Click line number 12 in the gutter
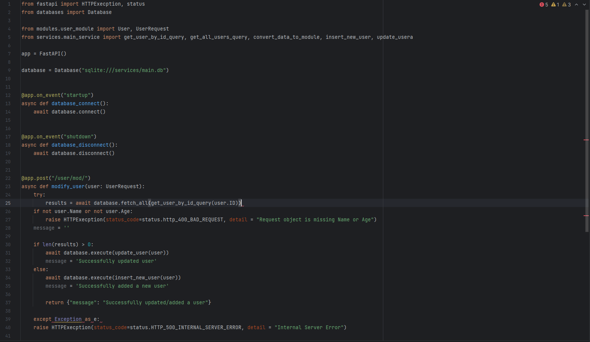590x342 pixels. coord(8,95)
